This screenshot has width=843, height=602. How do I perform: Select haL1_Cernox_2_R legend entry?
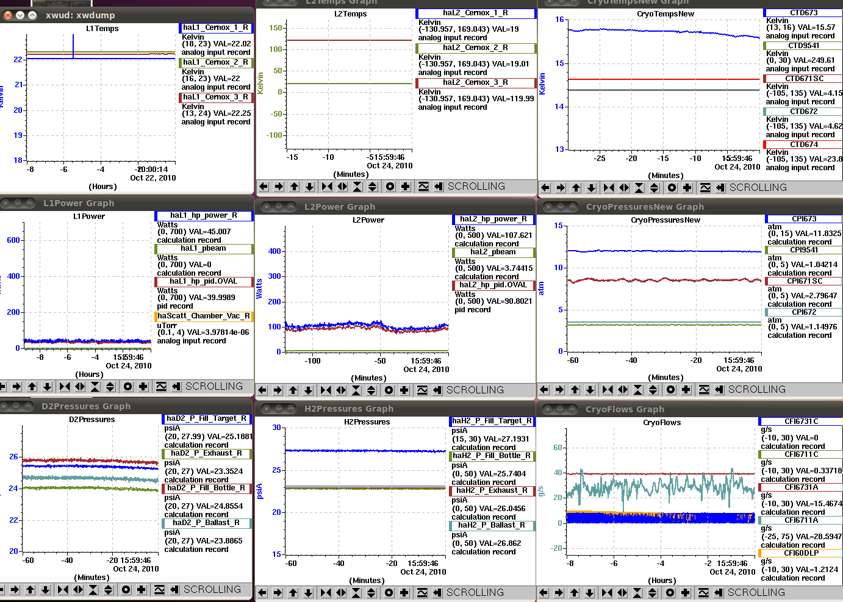pyautogui.click(x=215, y=62)
